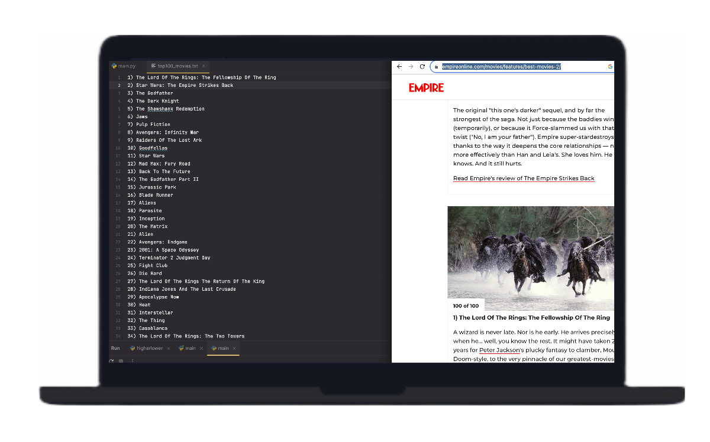Image resolution: width=710 pixels, height=442 pixels.
Task: Click heading '1) The Lord Of The Rings: The Fellowship Of The Ring' in browser
Action: pos(531,318)
